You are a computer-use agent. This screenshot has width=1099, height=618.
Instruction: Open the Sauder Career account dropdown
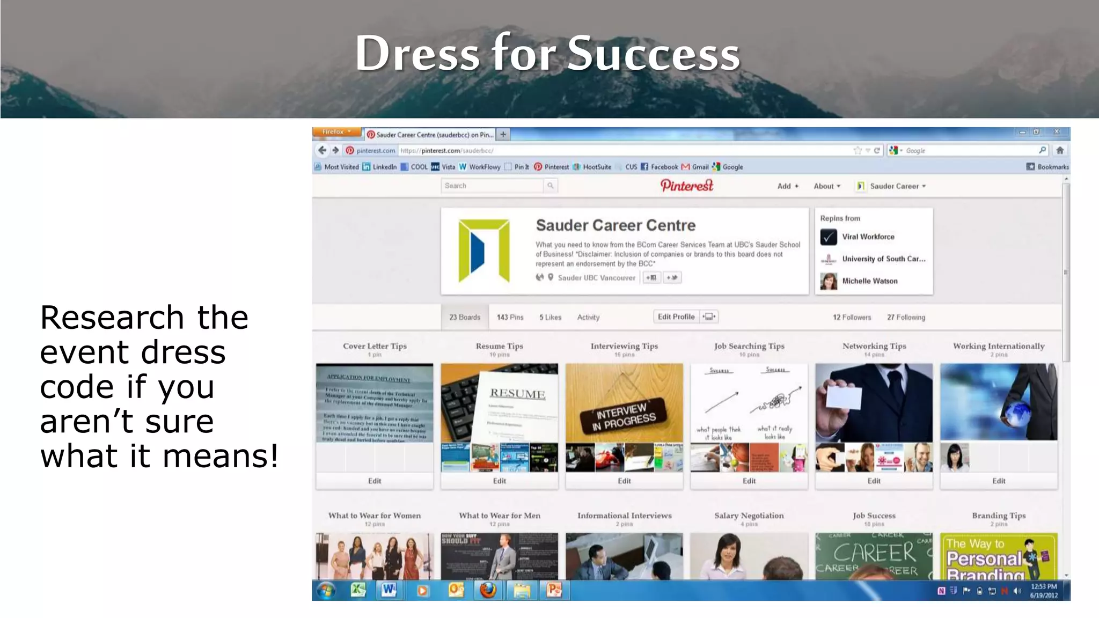(892, 186)
